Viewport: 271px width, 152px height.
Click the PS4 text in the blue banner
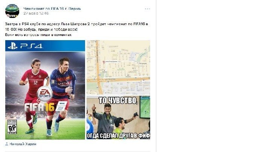[31, 46]
